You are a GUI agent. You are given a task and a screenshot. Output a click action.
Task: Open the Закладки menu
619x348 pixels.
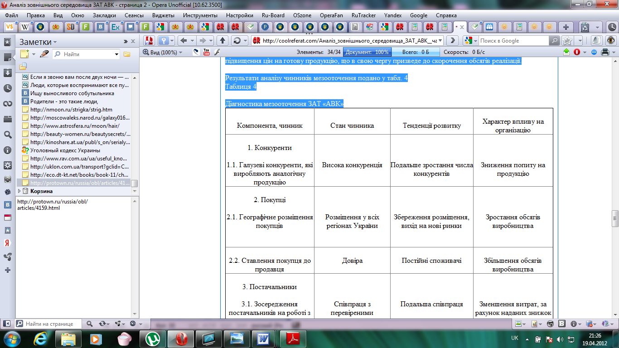tap(104, 15)
